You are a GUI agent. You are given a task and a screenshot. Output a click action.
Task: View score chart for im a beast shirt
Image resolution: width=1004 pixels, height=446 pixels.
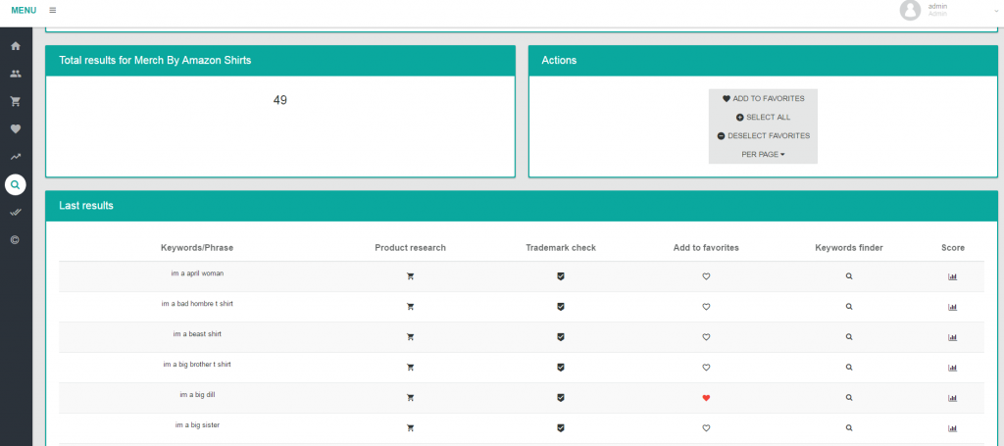952,336
